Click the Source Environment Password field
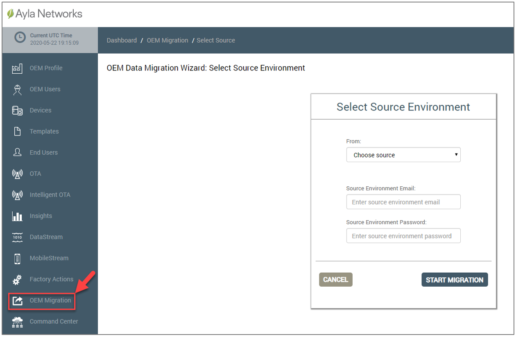 (403, 236)
